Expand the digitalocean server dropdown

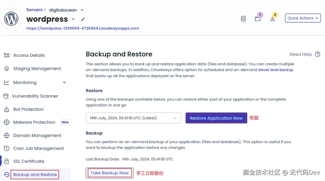point(82,10)
